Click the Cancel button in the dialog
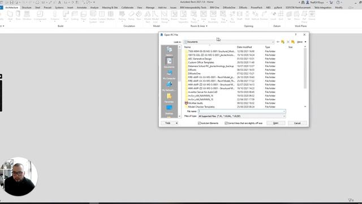 [297, 123]
